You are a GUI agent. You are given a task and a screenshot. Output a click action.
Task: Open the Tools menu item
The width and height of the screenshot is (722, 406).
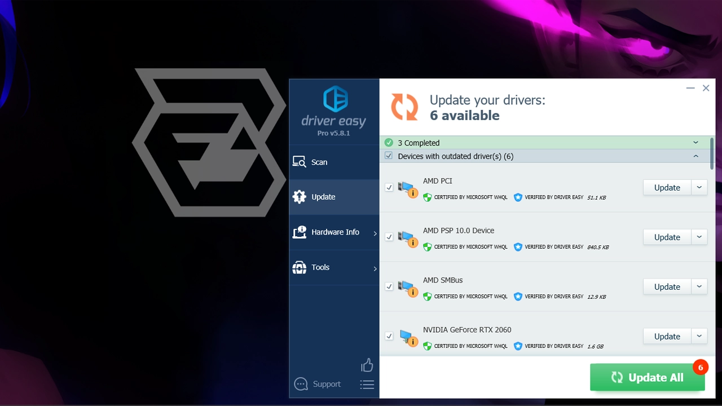(334, 267)
